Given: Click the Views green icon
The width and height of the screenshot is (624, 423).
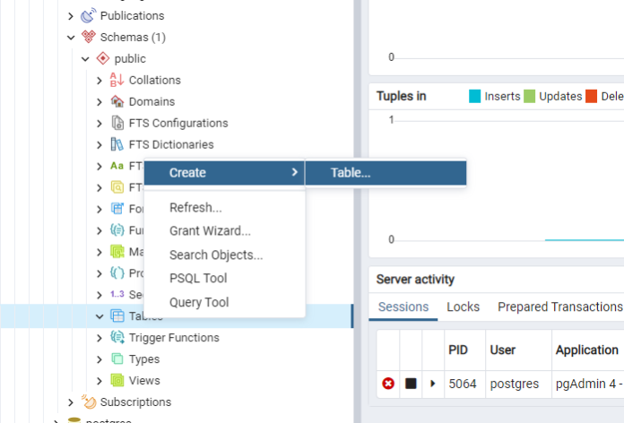Looking at the screenshot, I should [x=117, y=380].
